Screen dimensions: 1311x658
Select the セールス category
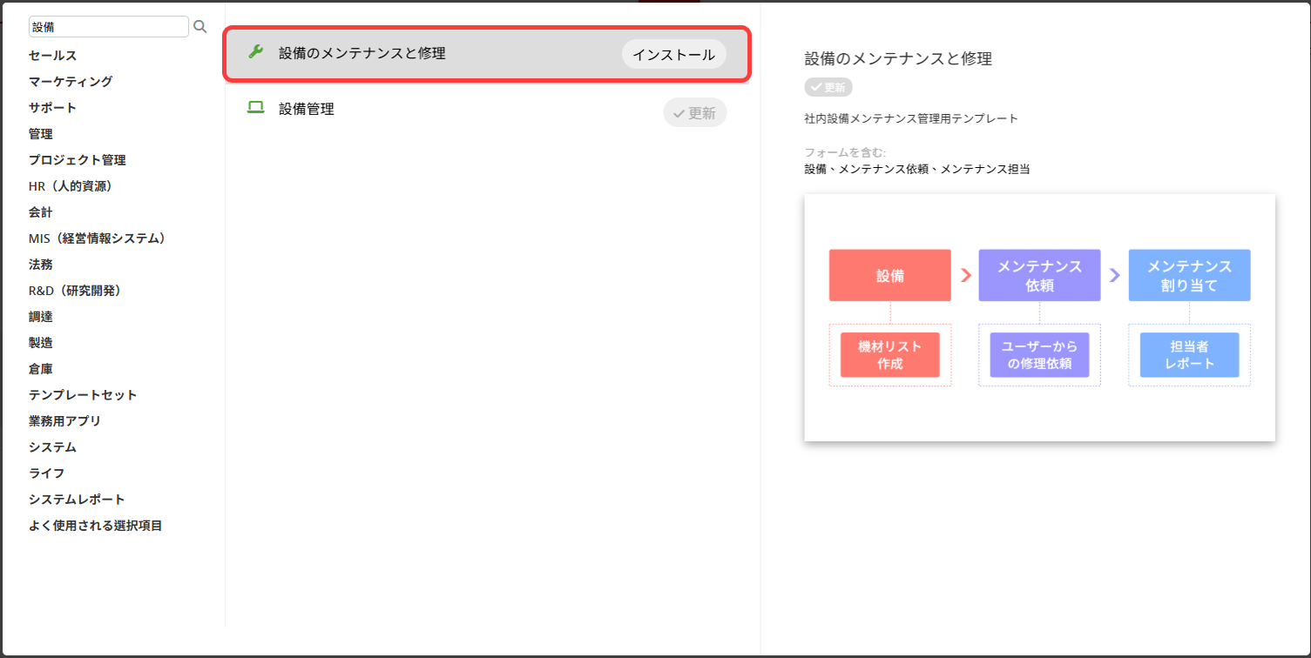point(52,56)
